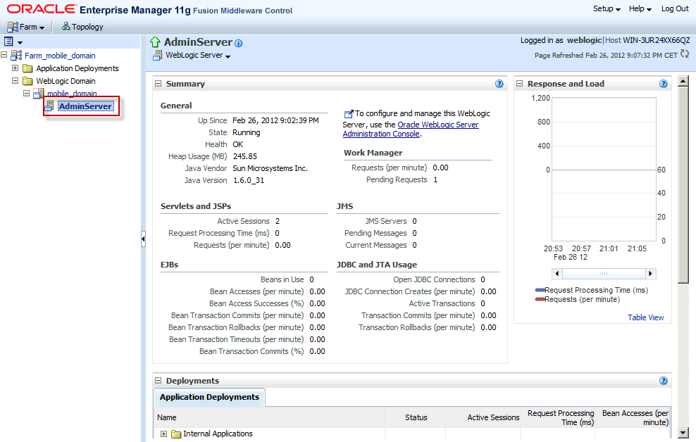Click the Heap Usage value 245.85

pyautogui.click(x=245, y=156)
